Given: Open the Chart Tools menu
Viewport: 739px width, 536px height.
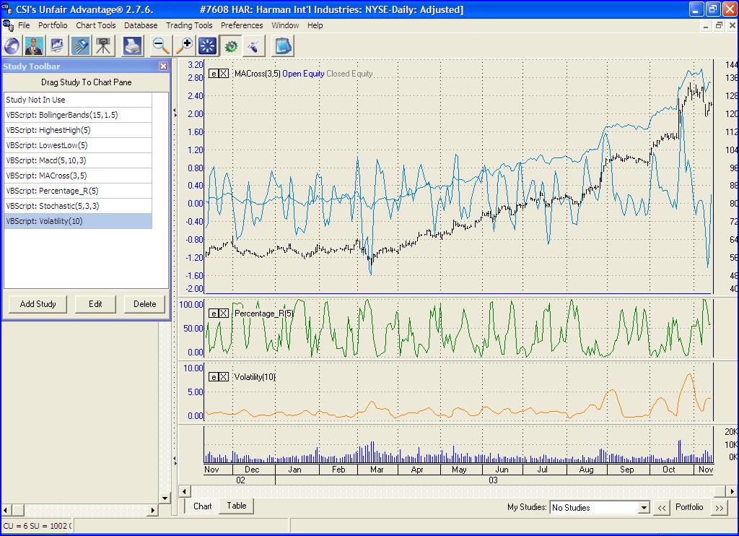Looking at the screenshot, I should pos(96,25).
